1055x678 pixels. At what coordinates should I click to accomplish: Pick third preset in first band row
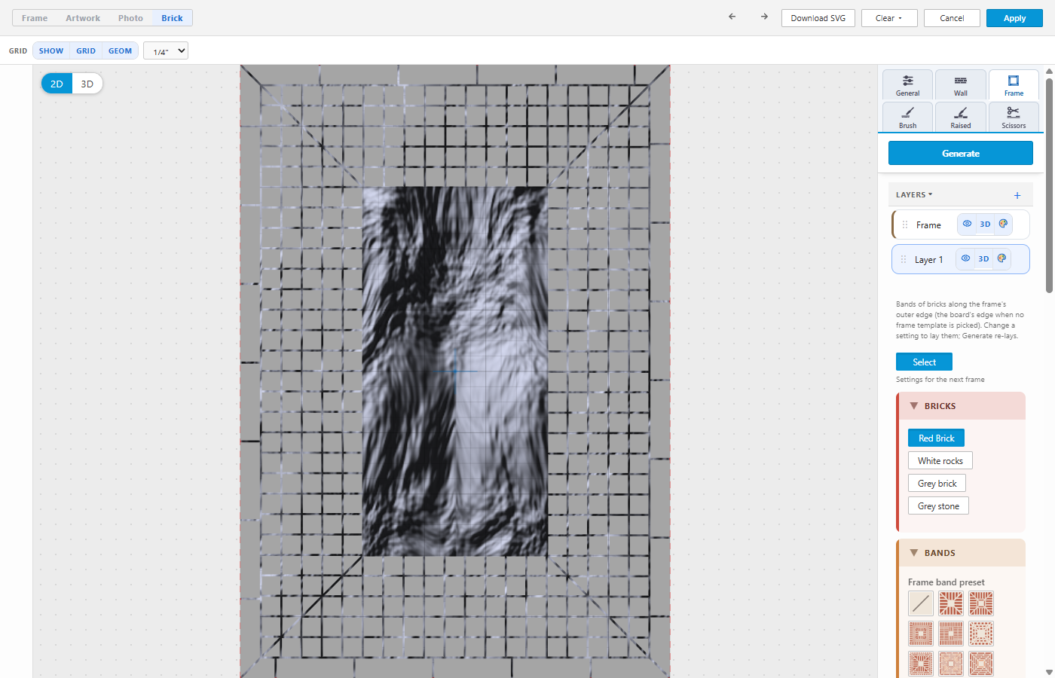pos(981,603)
